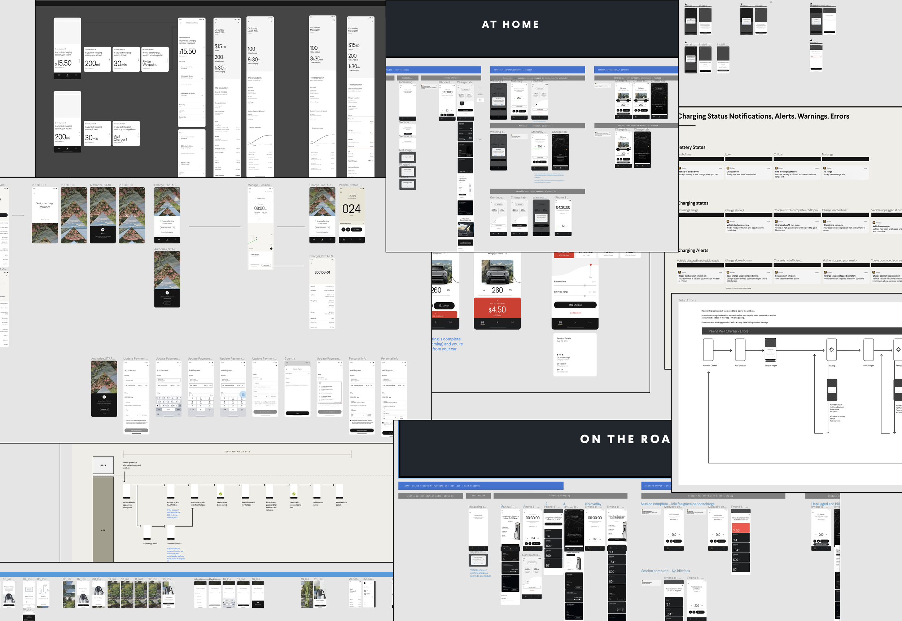Click charge bolt icon below $4.50 idle fee card

pos(497,322)
